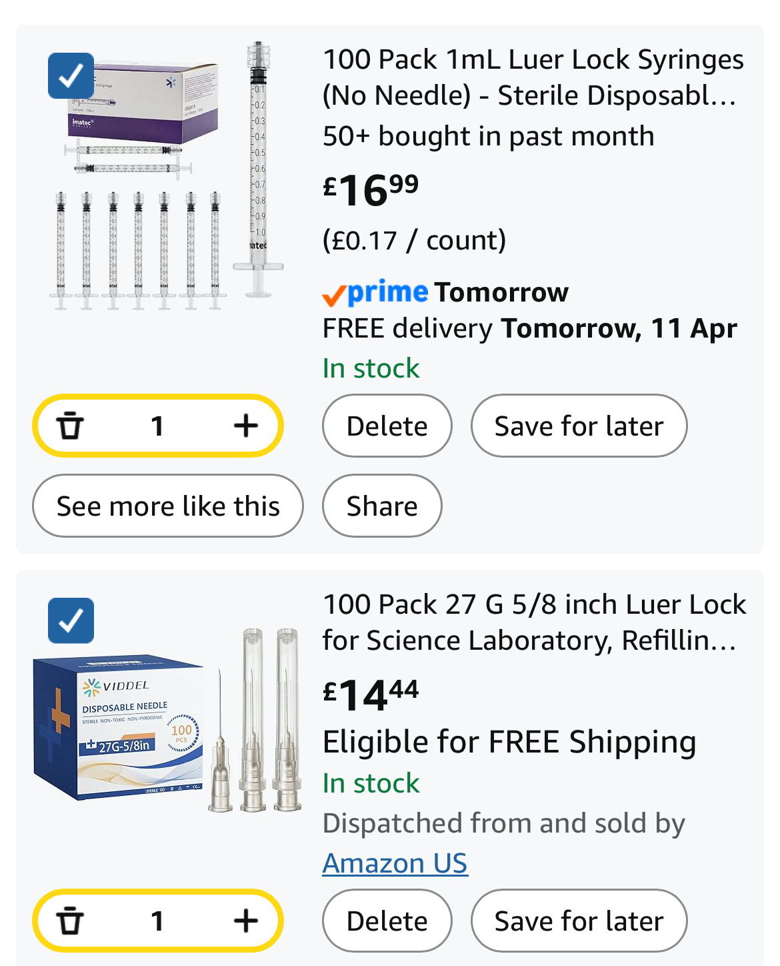See more like this syringes item
The width and height of the screenshot is (780, 966).
point(168,506)
